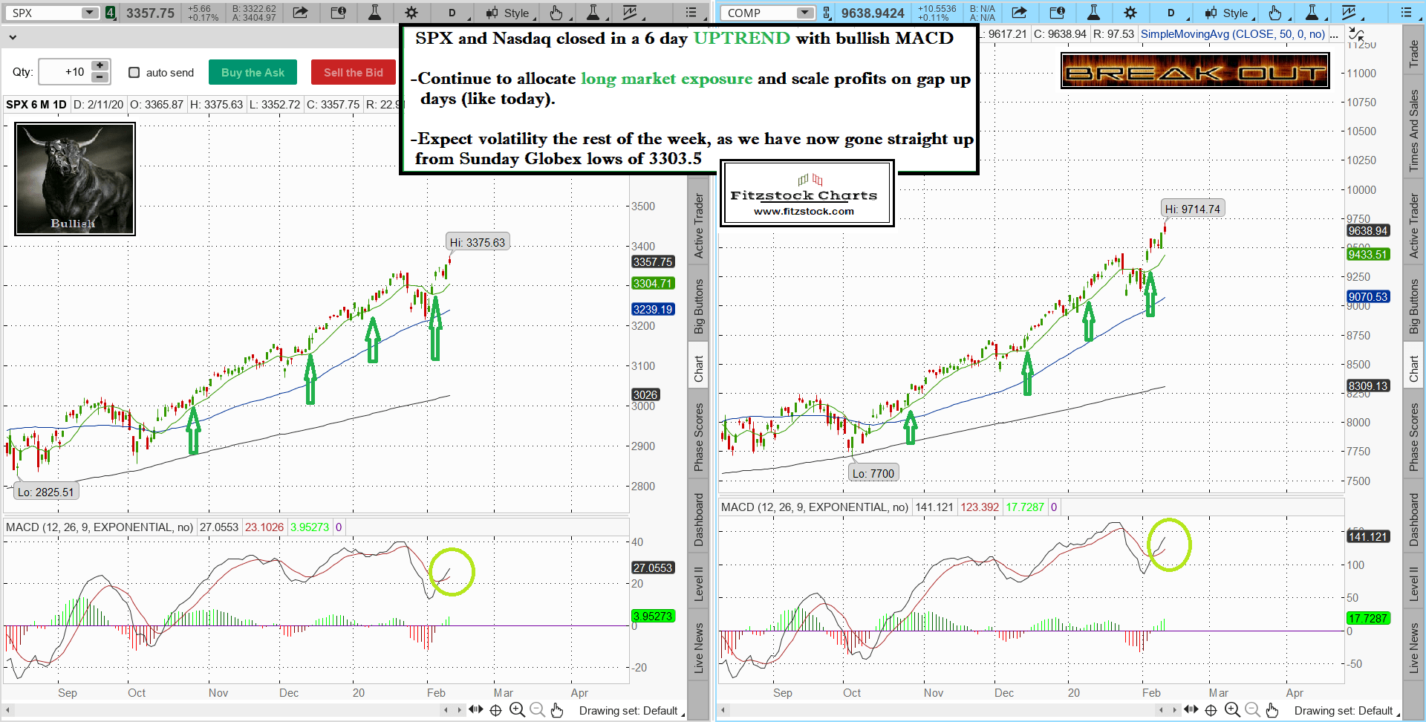Open the drawing tools hand icon on SPX toolbar

click(556, 13)
